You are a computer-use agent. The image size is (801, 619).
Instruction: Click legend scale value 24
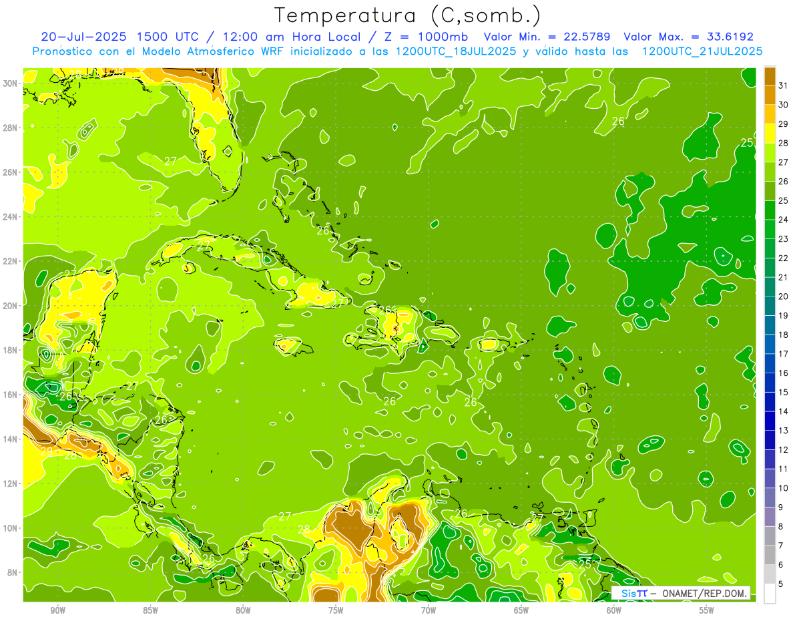click(x=784, y=220)
